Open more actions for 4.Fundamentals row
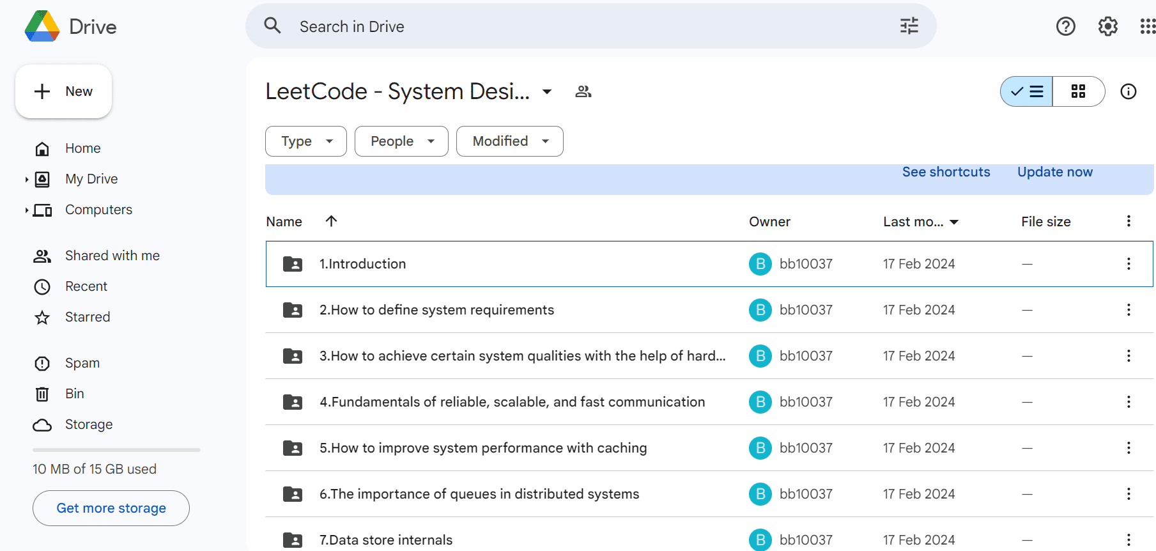The width and height of the screenshot is (1156, 551). pyautogui.click(x=1129, y=402)
